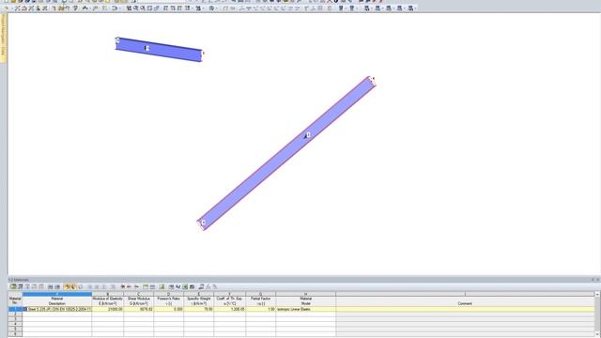Screen dimensions: 601x338
Task: Click the 1.20E-05 thermal expansion coefficient cell
Action: tap(229, 309)
